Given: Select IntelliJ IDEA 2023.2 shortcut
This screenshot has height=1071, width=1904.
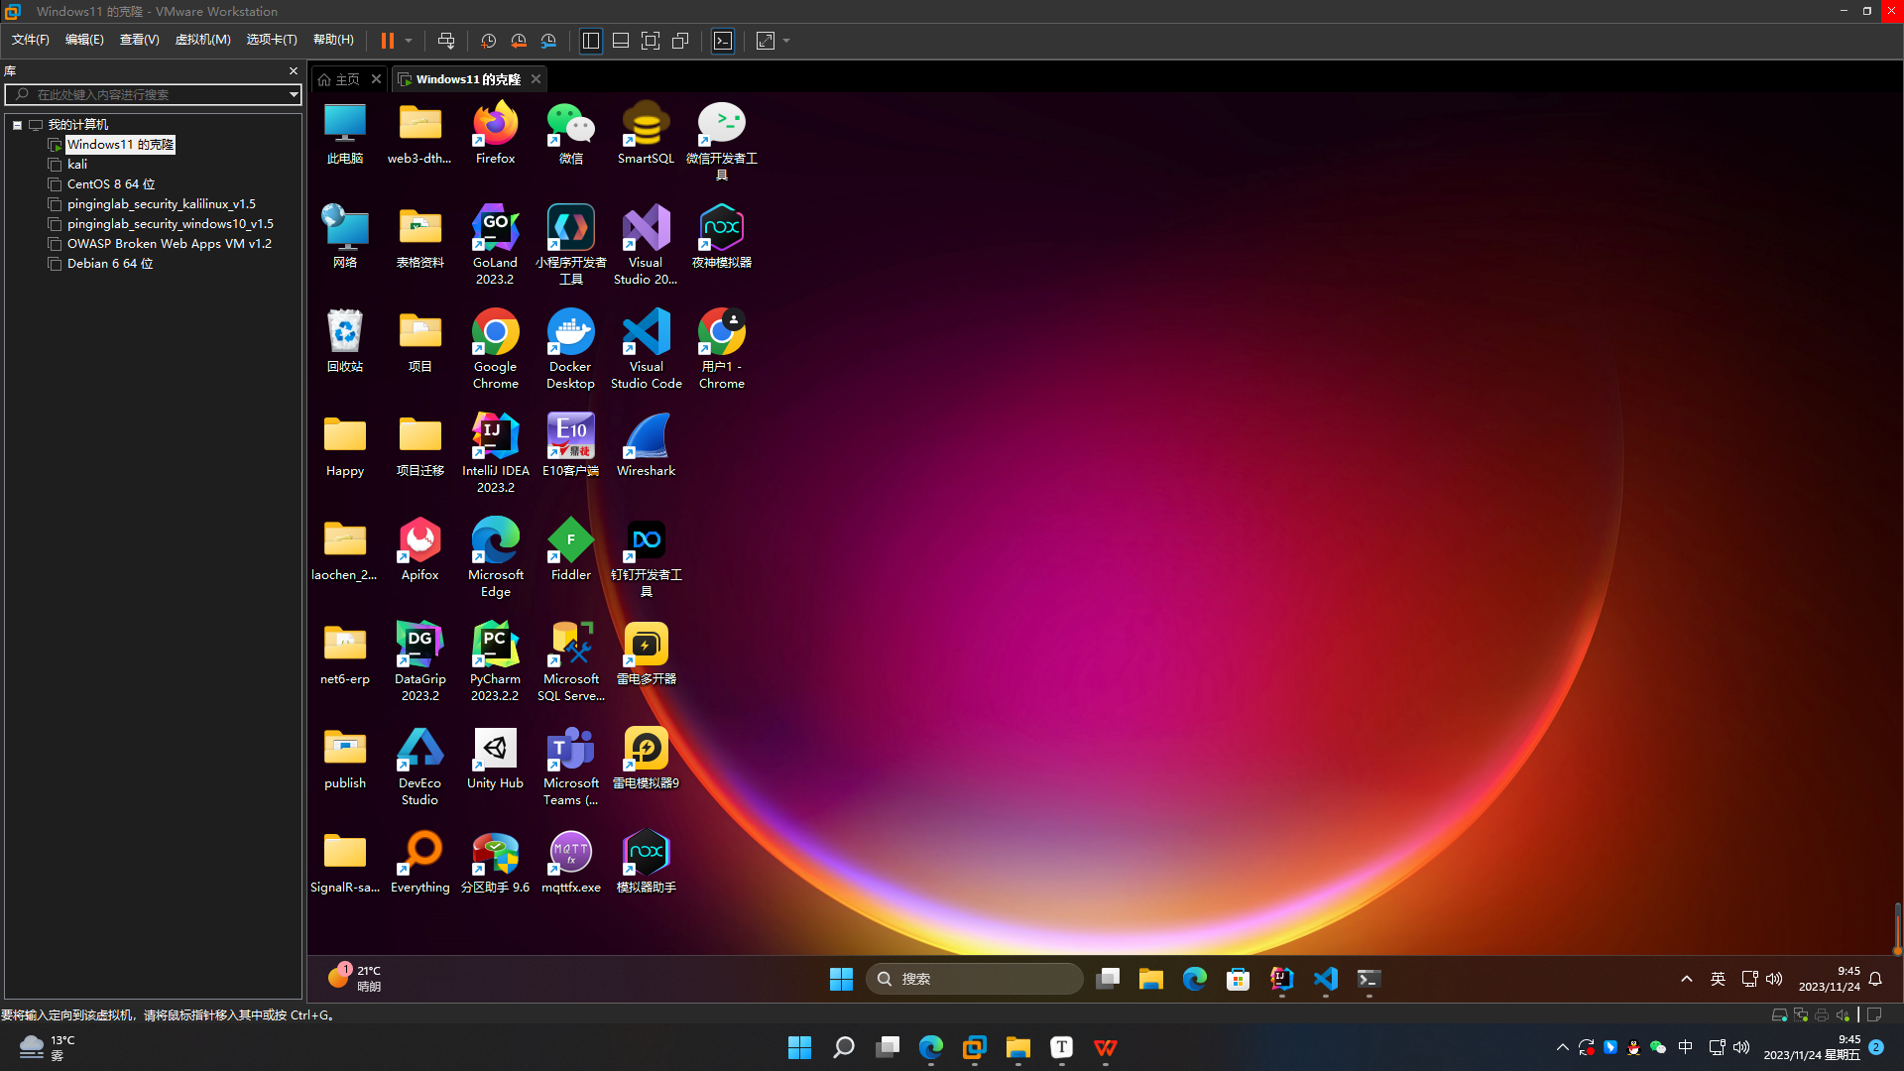Looking at the screenshot, I should [495, 453].
